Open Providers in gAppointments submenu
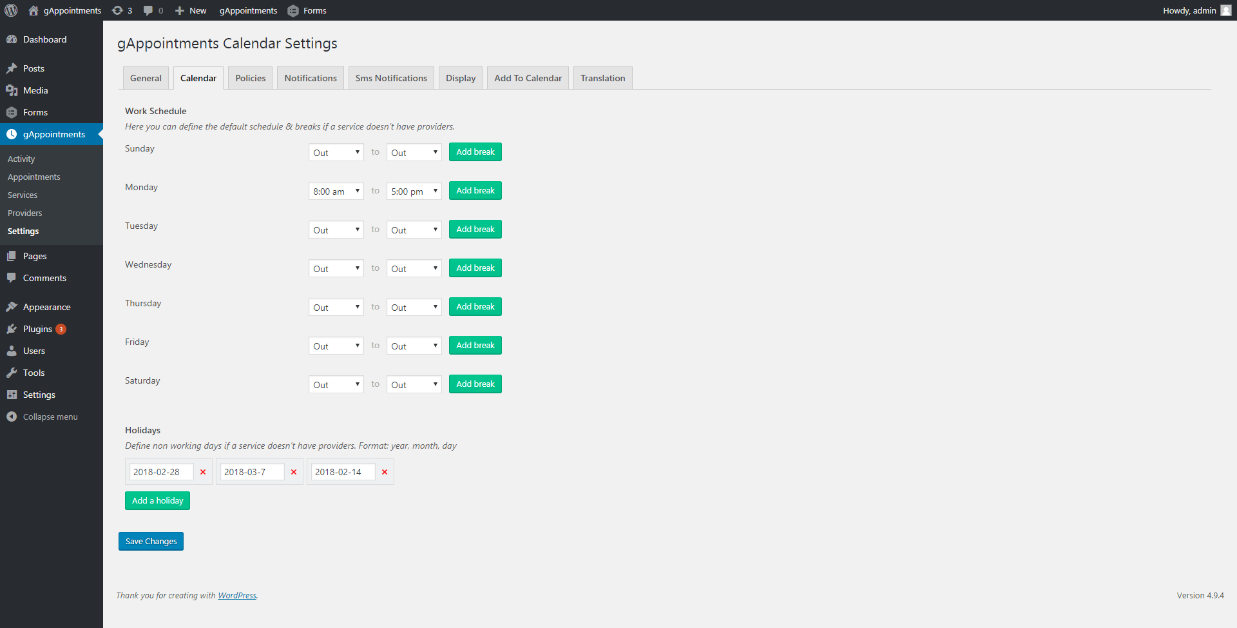This screenshot has width=1237, height=628. (x=24, y=213)
